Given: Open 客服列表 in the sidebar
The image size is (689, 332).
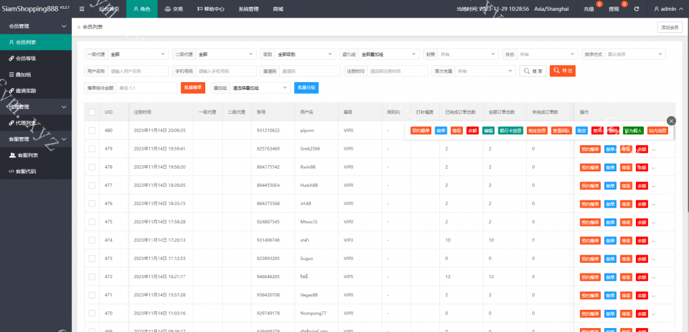Looking at the screenshot, I should [36, 155].
